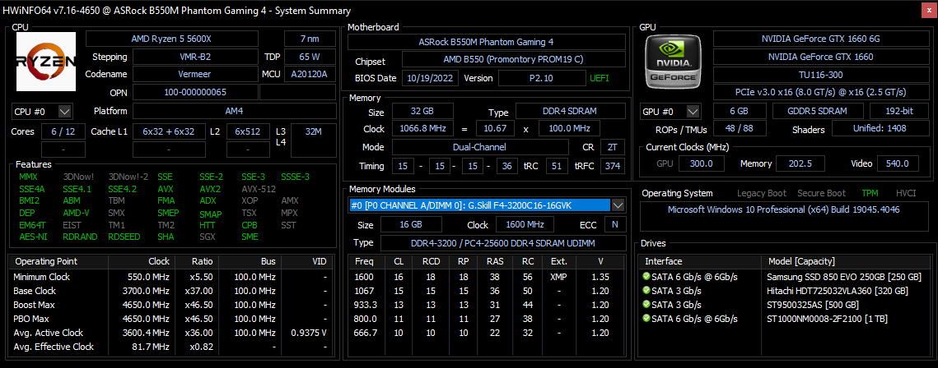Click the ST1000NM0008-2F2100 [1 TB] entry

click(x=828, y=319)
